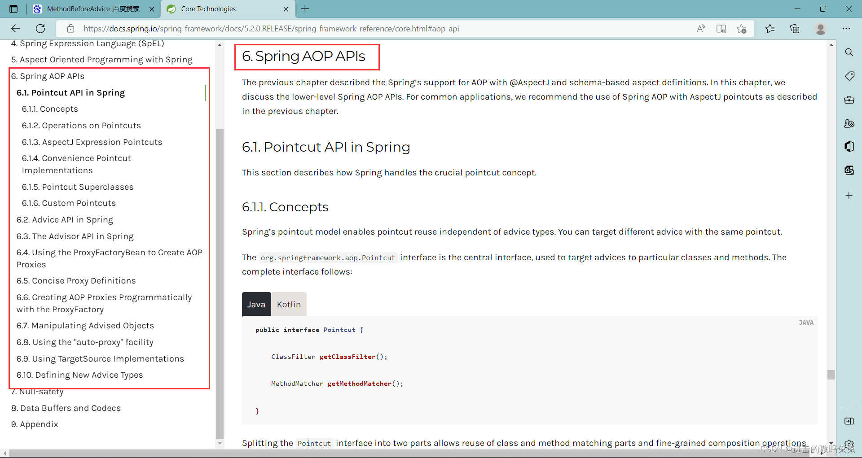The width and height of the screenshot is (862, 458).
Task: Click the 6.1.1. Concepts heading
Action: coord(285,207)
